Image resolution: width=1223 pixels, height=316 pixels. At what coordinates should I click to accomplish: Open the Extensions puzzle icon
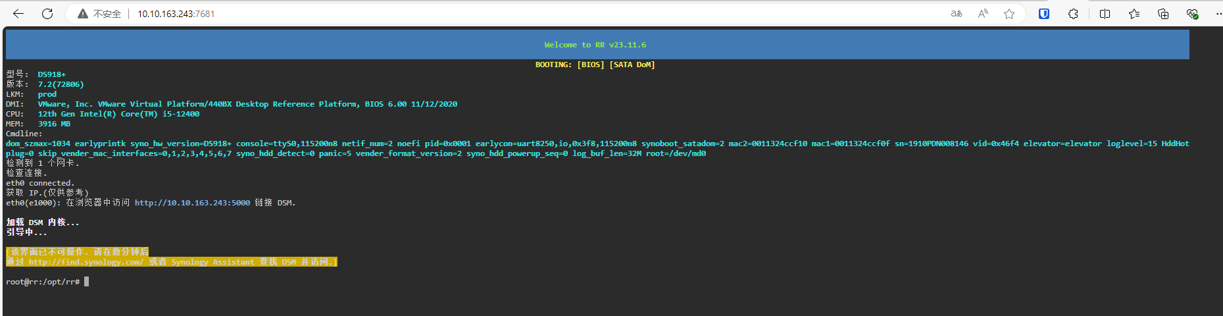click(1073, 14)
